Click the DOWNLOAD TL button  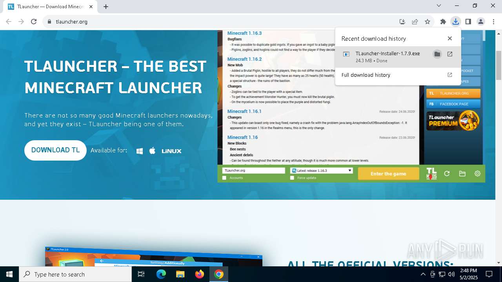55,150
